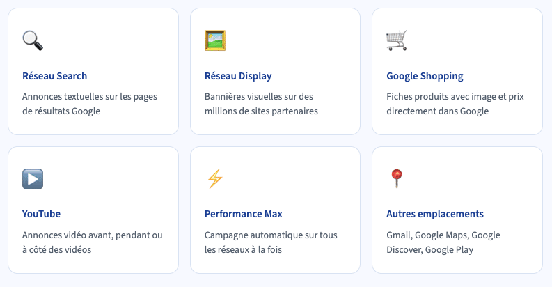Viewport: 552px width, 287px height.
Task: Open the Réseau Search heading
Action: click(54, 76)
